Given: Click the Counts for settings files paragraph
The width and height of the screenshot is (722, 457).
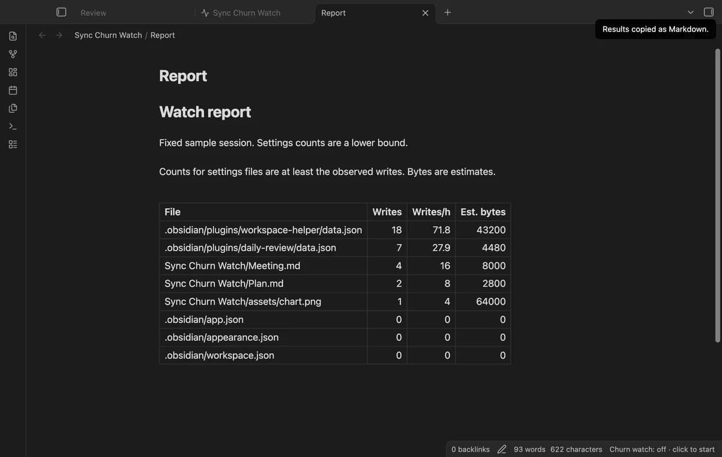Looking at the screenshot, I should click(x=327, y=172).
